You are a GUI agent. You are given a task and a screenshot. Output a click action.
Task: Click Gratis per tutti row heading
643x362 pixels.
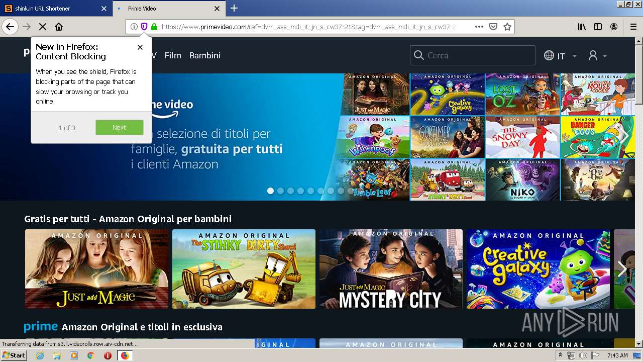click(x=128, y=219)
